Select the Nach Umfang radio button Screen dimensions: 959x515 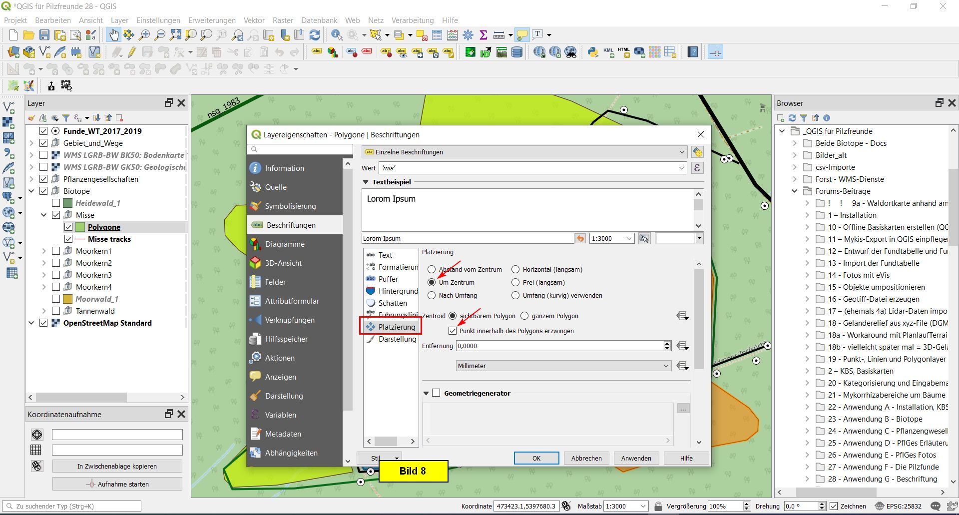point(432,296)
